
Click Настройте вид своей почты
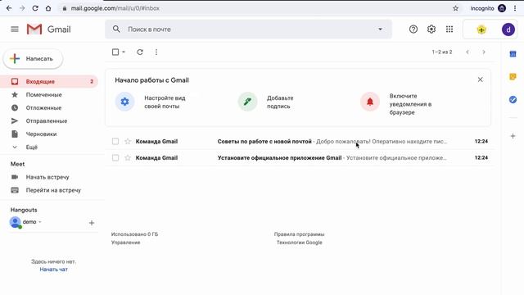point(165,102)
